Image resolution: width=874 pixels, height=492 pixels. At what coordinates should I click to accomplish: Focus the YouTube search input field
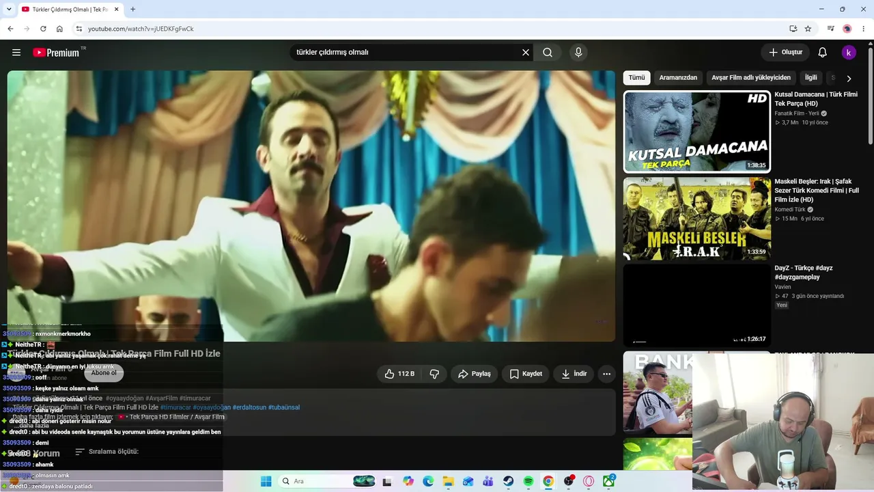[405, 53]
